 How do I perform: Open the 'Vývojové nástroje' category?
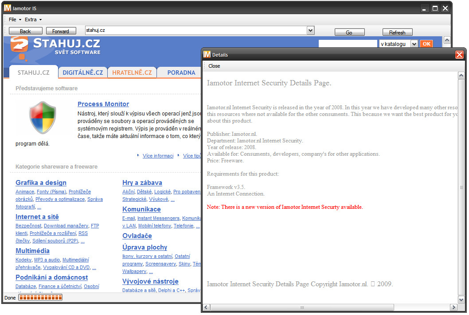coord(150,281)
